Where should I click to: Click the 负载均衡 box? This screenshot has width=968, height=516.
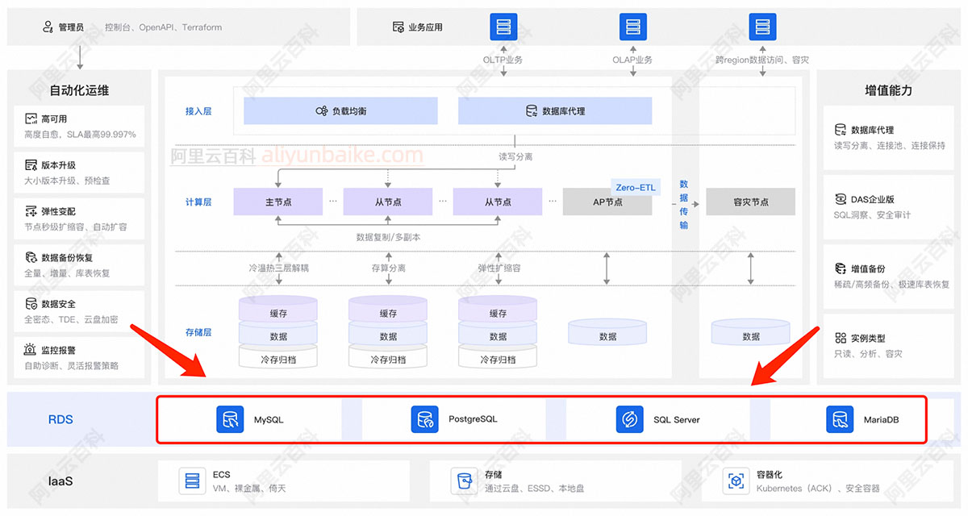tap(340, 110)
